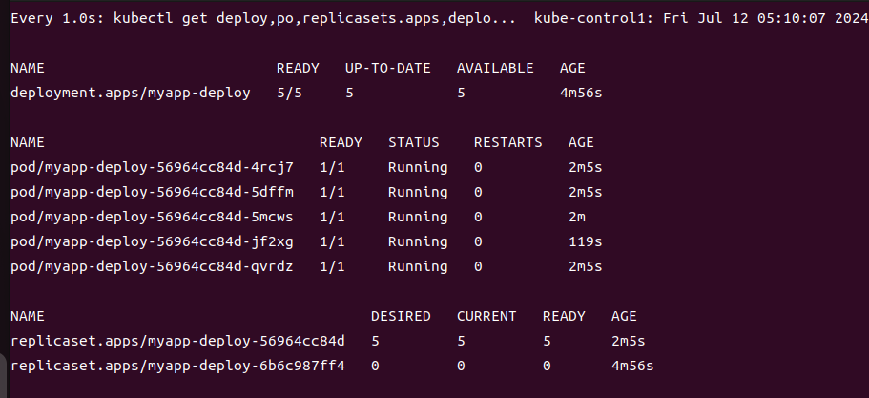This screenshot has height=398, width=869.
Task: Click the READY value of pod qvrdz
Action: point(332,266)
